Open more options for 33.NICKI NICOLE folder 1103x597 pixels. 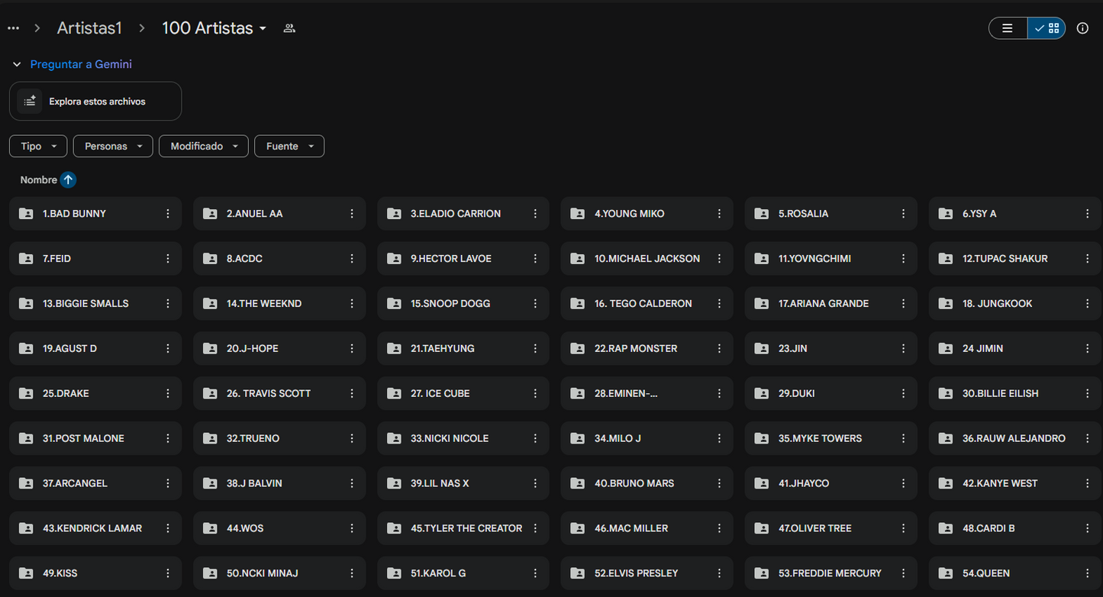(x=536, y=439)
